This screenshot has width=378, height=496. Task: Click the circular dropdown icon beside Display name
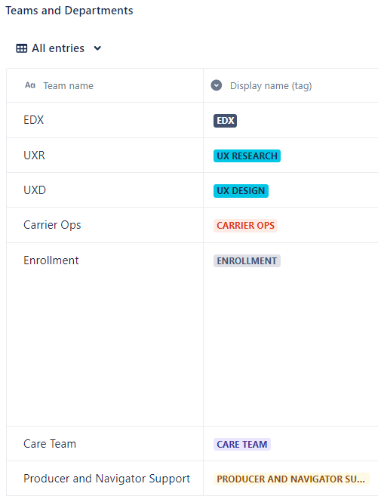pos(217,85)
